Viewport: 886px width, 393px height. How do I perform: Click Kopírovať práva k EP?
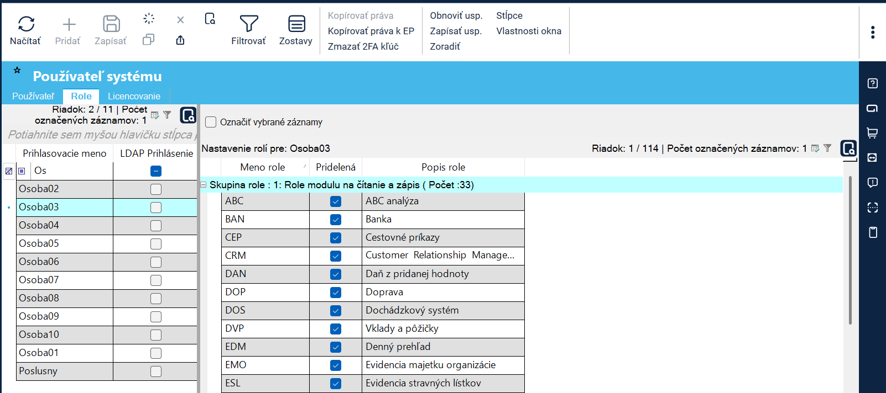(x=371, y=31)
